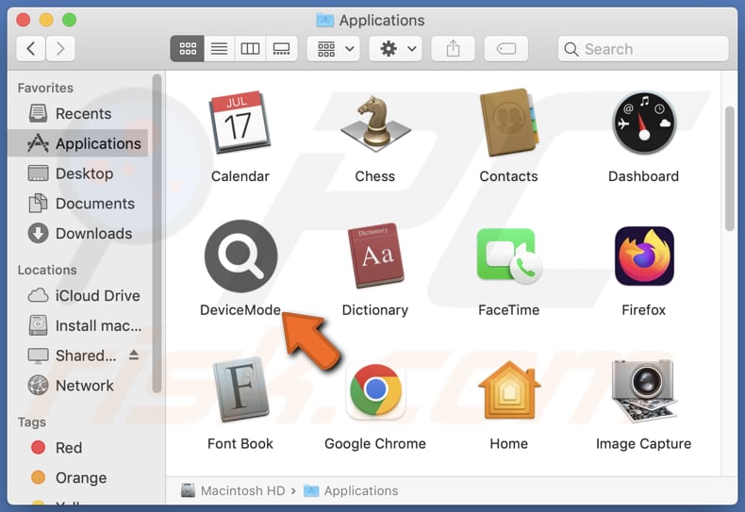The width and height of the screenshot is (745, 512).
Task: Switch to column view
Action: pyautogui.click(x=250, y=48)
